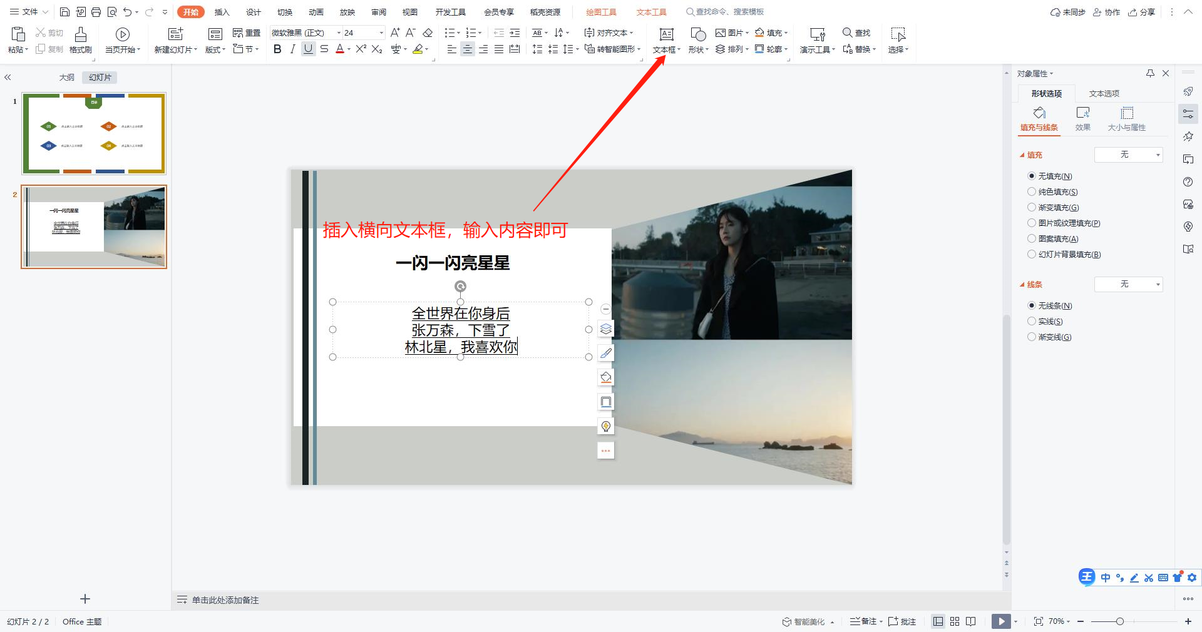Insert a text box (文本框)
The width and height of the screenshot is (1202, 632).
[666, 40]
